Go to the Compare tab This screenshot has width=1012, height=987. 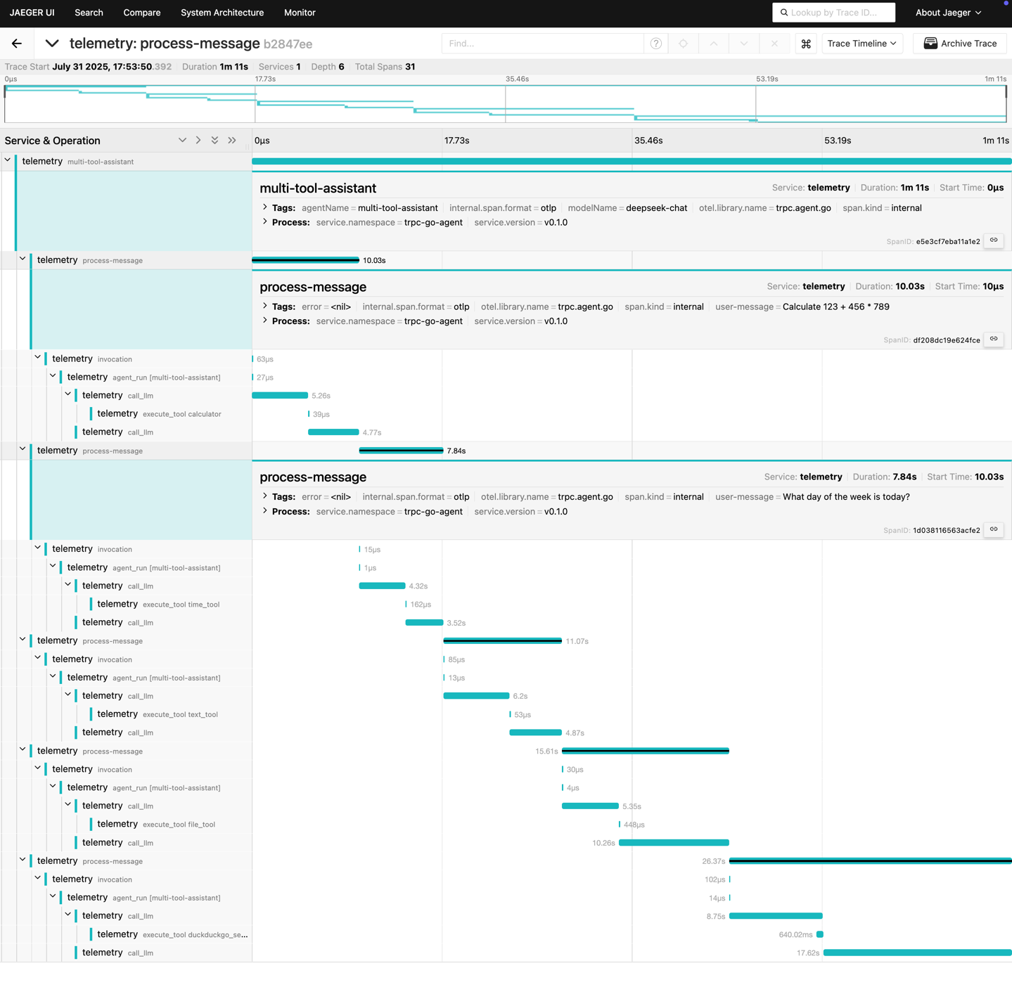click(x=142, y=13)
